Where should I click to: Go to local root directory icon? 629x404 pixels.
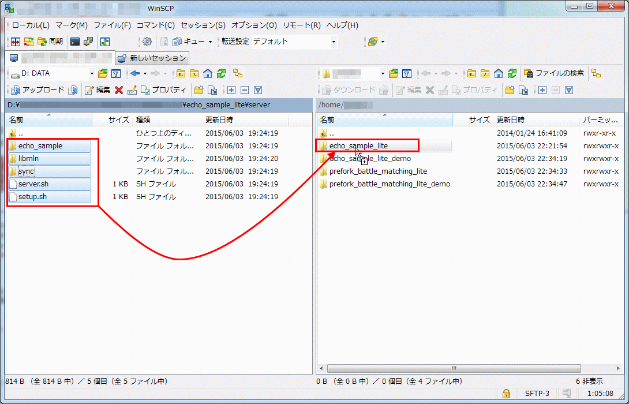click(194, 73)
